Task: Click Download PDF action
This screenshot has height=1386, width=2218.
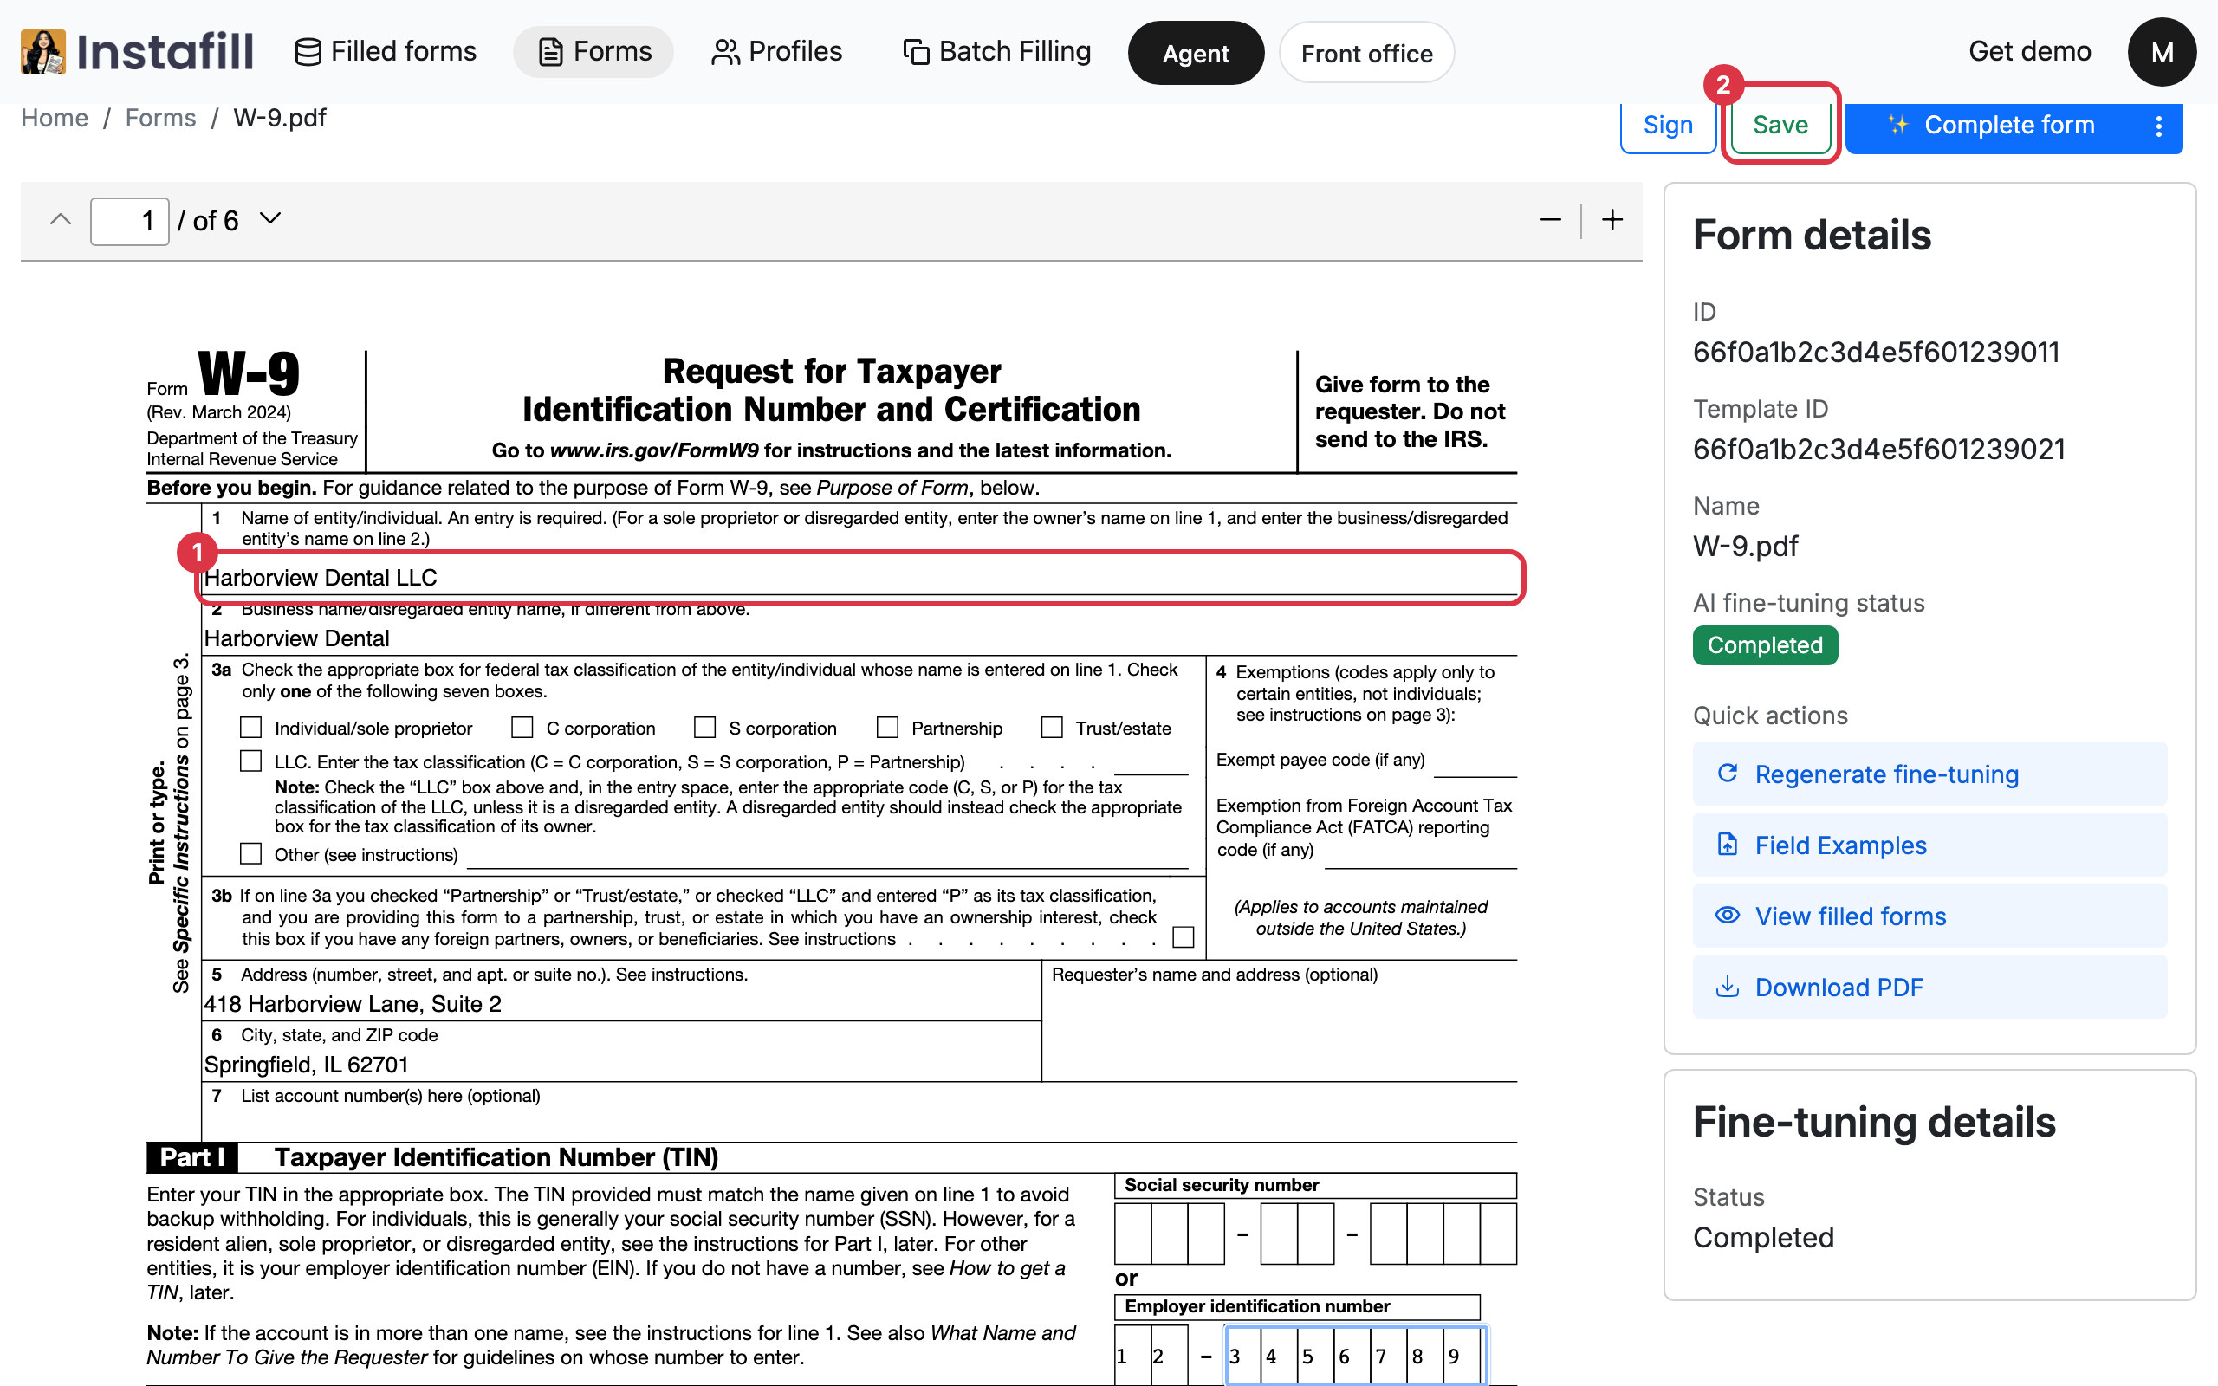Action: (x=1929, y=987)
